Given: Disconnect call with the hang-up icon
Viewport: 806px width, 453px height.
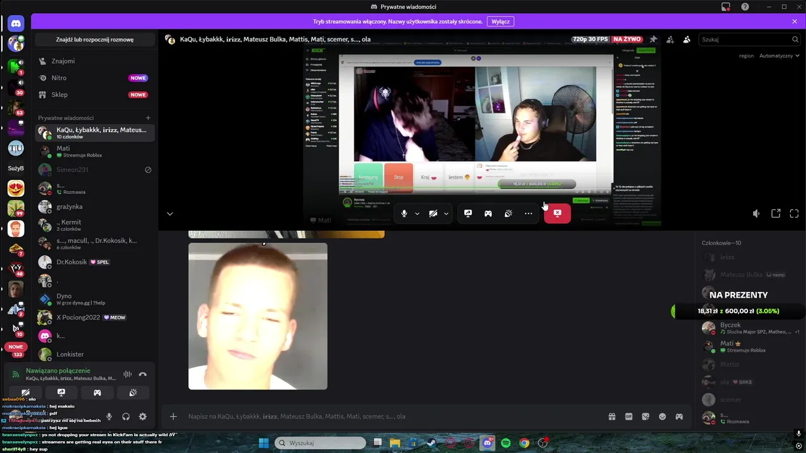Looking at the screenshot, I should 143,374.
